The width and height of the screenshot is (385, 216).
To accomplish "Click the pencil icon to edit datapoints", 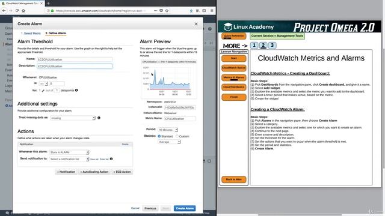I will coord(43,91).
